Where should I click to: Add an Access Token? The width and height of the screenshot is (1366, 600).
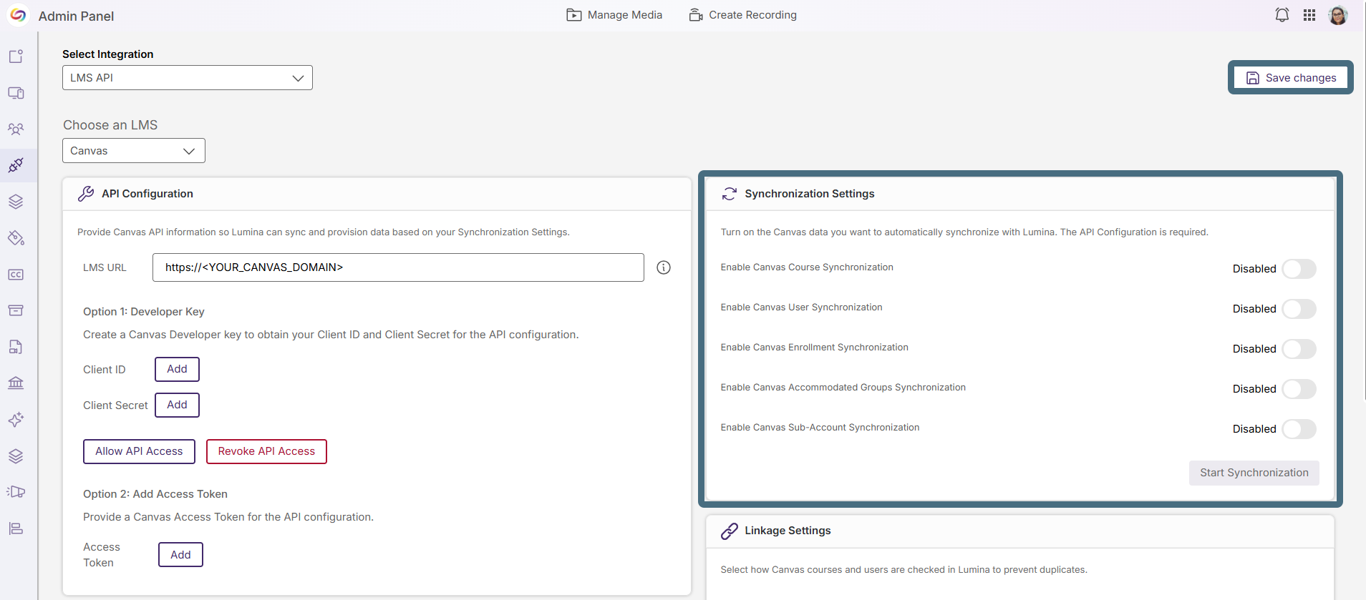click(x=180, y=555)
